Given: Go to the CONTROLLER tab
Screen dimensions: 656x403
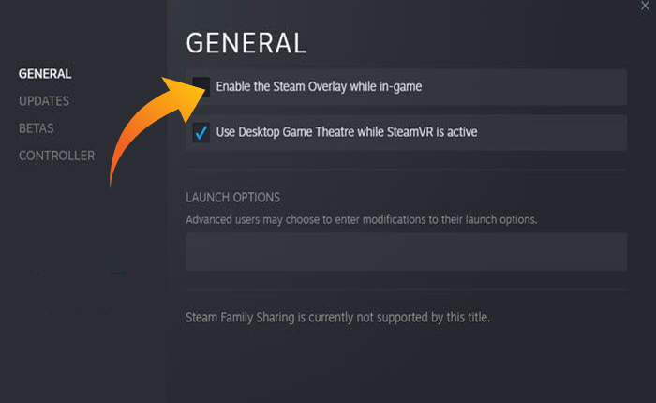Looking at the screenshot, I should coord(56,155).
